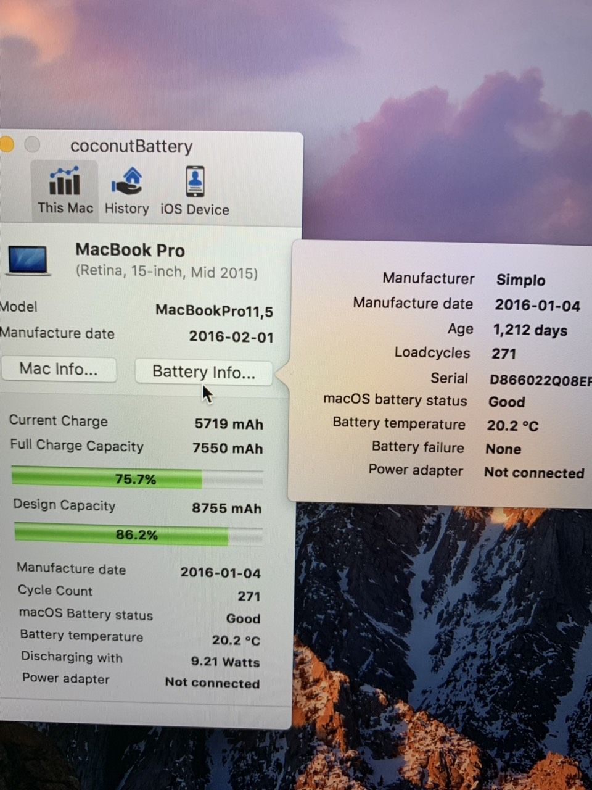Select the MacBookPro11,5 model value
592x790 pixels.
coord(214,310)
